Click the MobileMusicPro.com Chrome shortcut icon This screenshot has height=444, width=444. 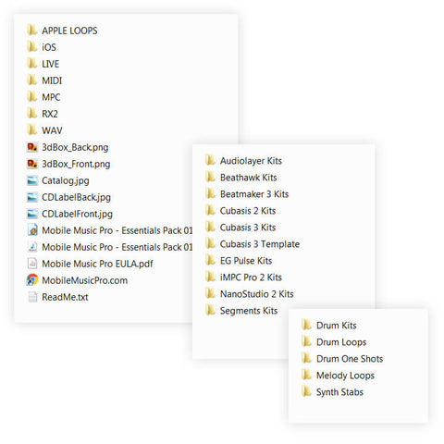click(x=32, y=280)
